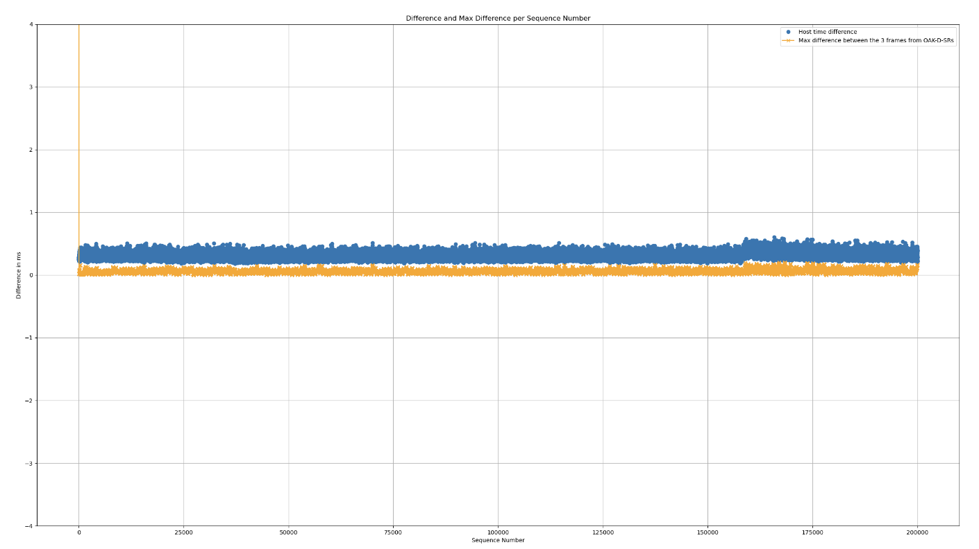Click the x-axis tick label 100000

498,532
